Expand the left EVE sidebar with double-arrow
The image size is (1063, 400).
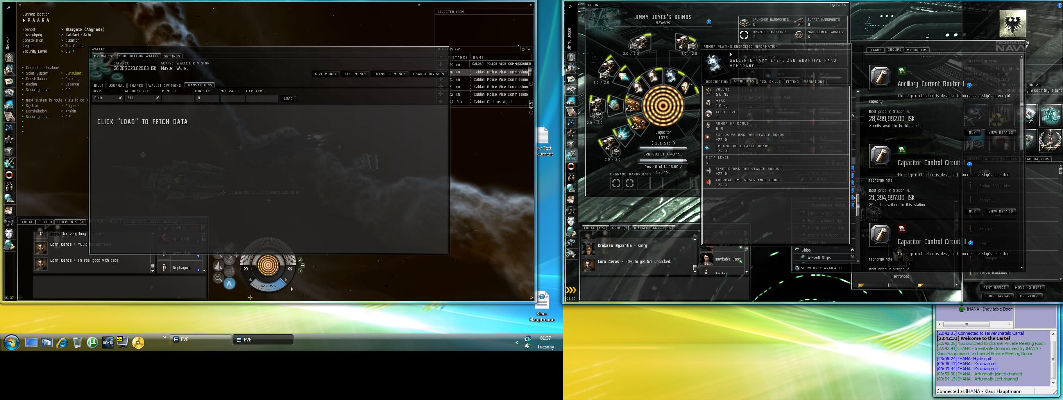[x=8, y=7]
